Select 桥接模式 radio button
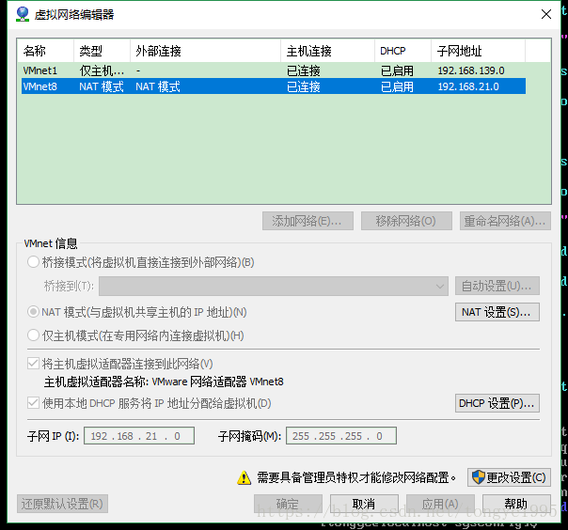Viewport: 568px width, 530px height. [x=33, y=262]
